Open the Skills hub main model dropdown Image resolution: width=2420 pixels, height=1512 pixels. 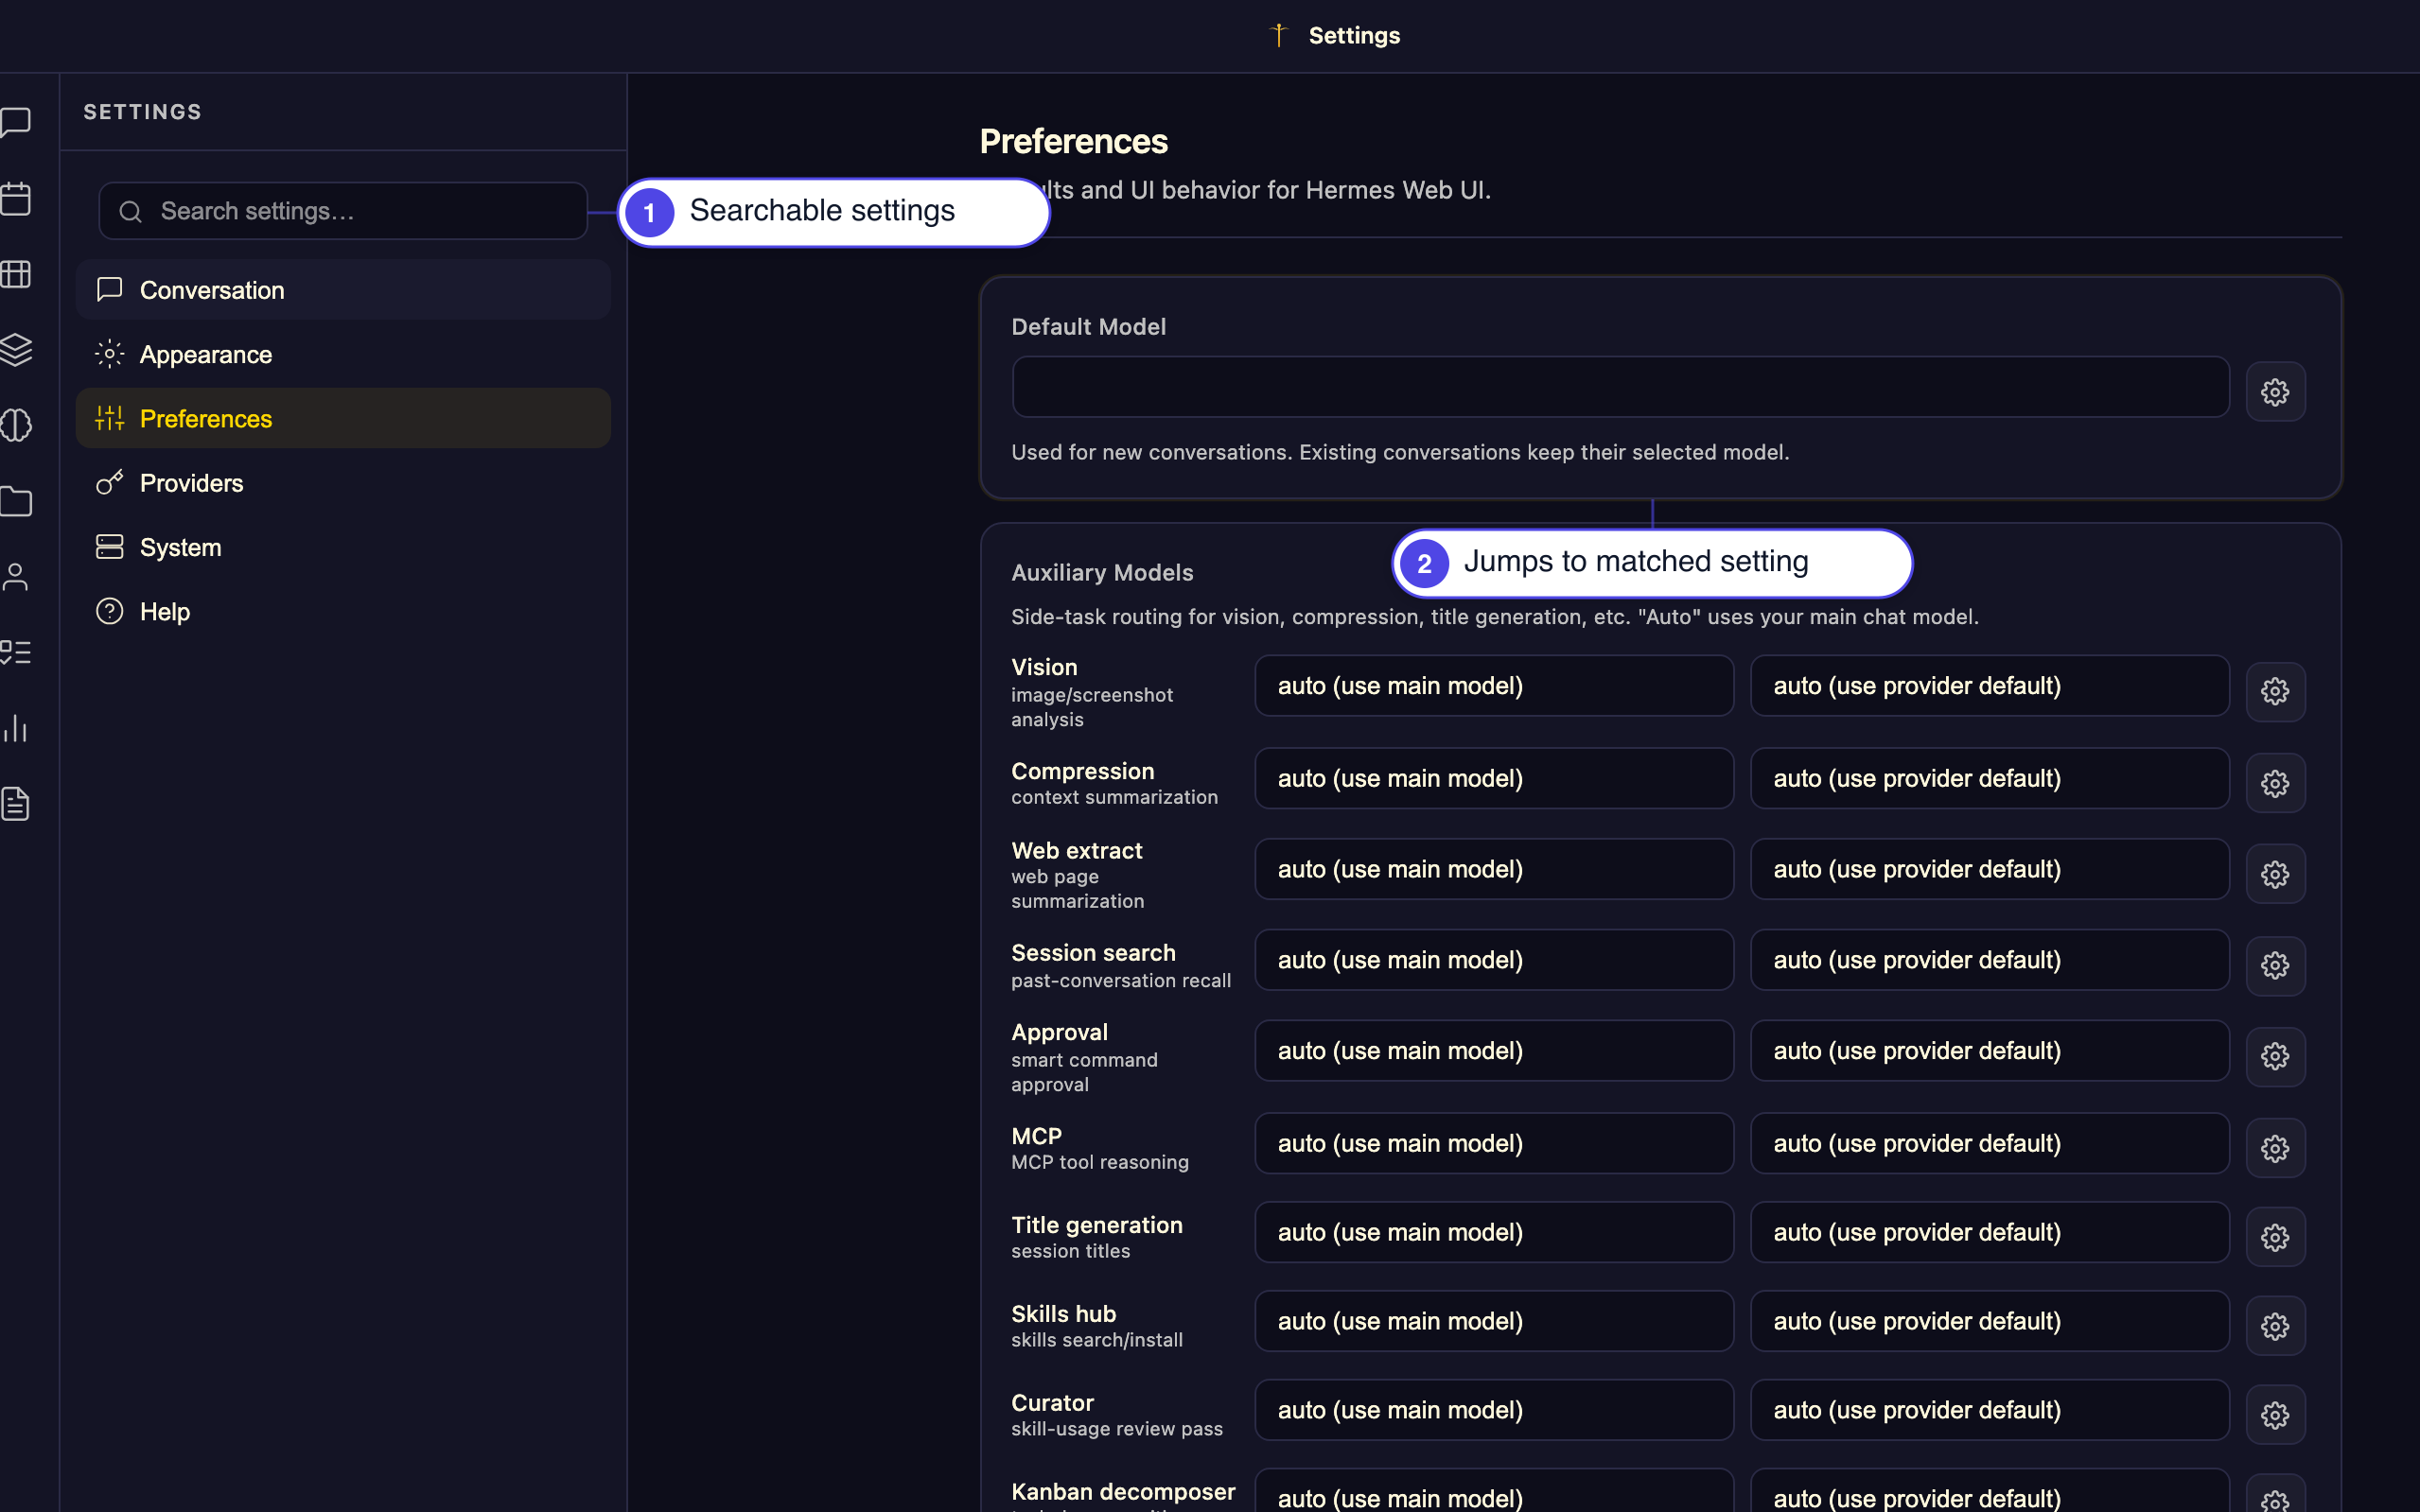coord(1494,1321)
